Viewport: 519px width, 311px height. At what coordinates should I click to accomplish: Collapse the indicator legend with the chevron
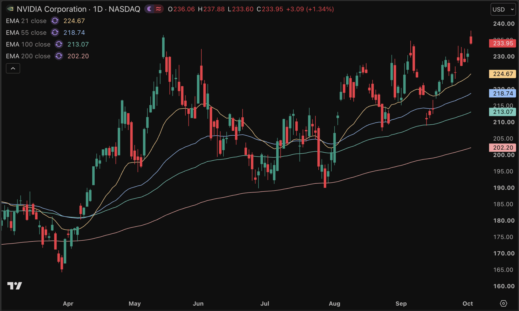coord(13,68)
